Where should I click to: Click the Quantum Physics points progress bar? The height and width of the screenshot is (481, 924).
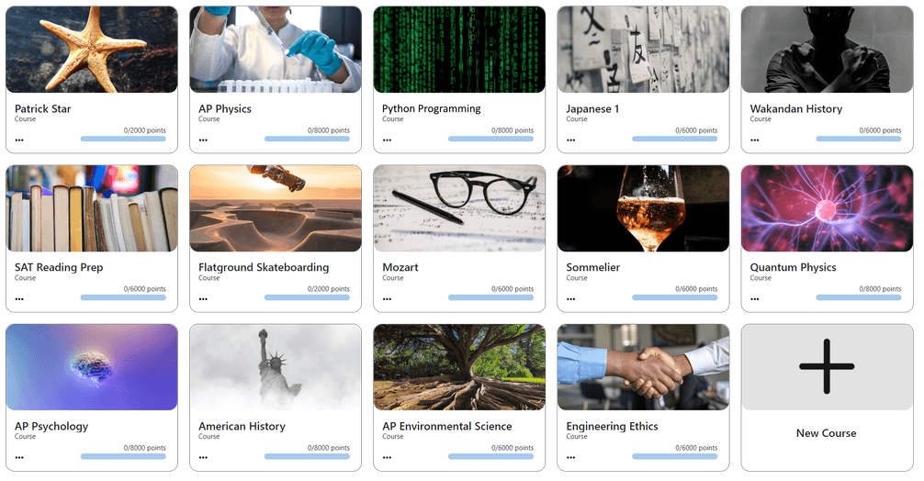(x=859, y=298)
